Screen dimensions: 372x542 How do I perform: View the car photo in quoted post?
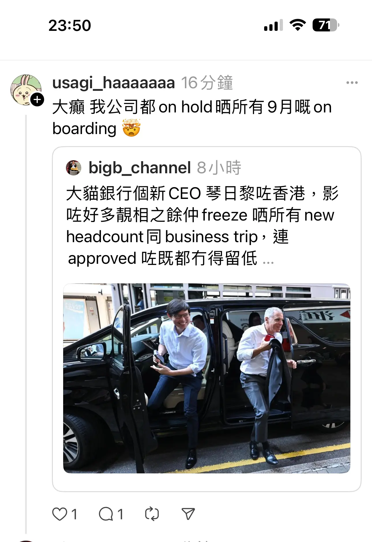tap(207, 378)
